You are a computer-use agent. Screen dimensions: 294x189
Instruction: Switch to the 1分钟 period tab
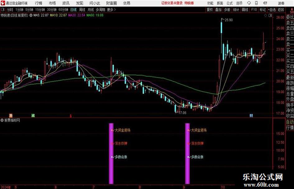pyautogui.click(x=19, y=10)
